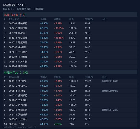This screenshot has height=129, width=140.
Task: Click latest price 7.85
Action: pyautogui.click(x=71, y=124)
